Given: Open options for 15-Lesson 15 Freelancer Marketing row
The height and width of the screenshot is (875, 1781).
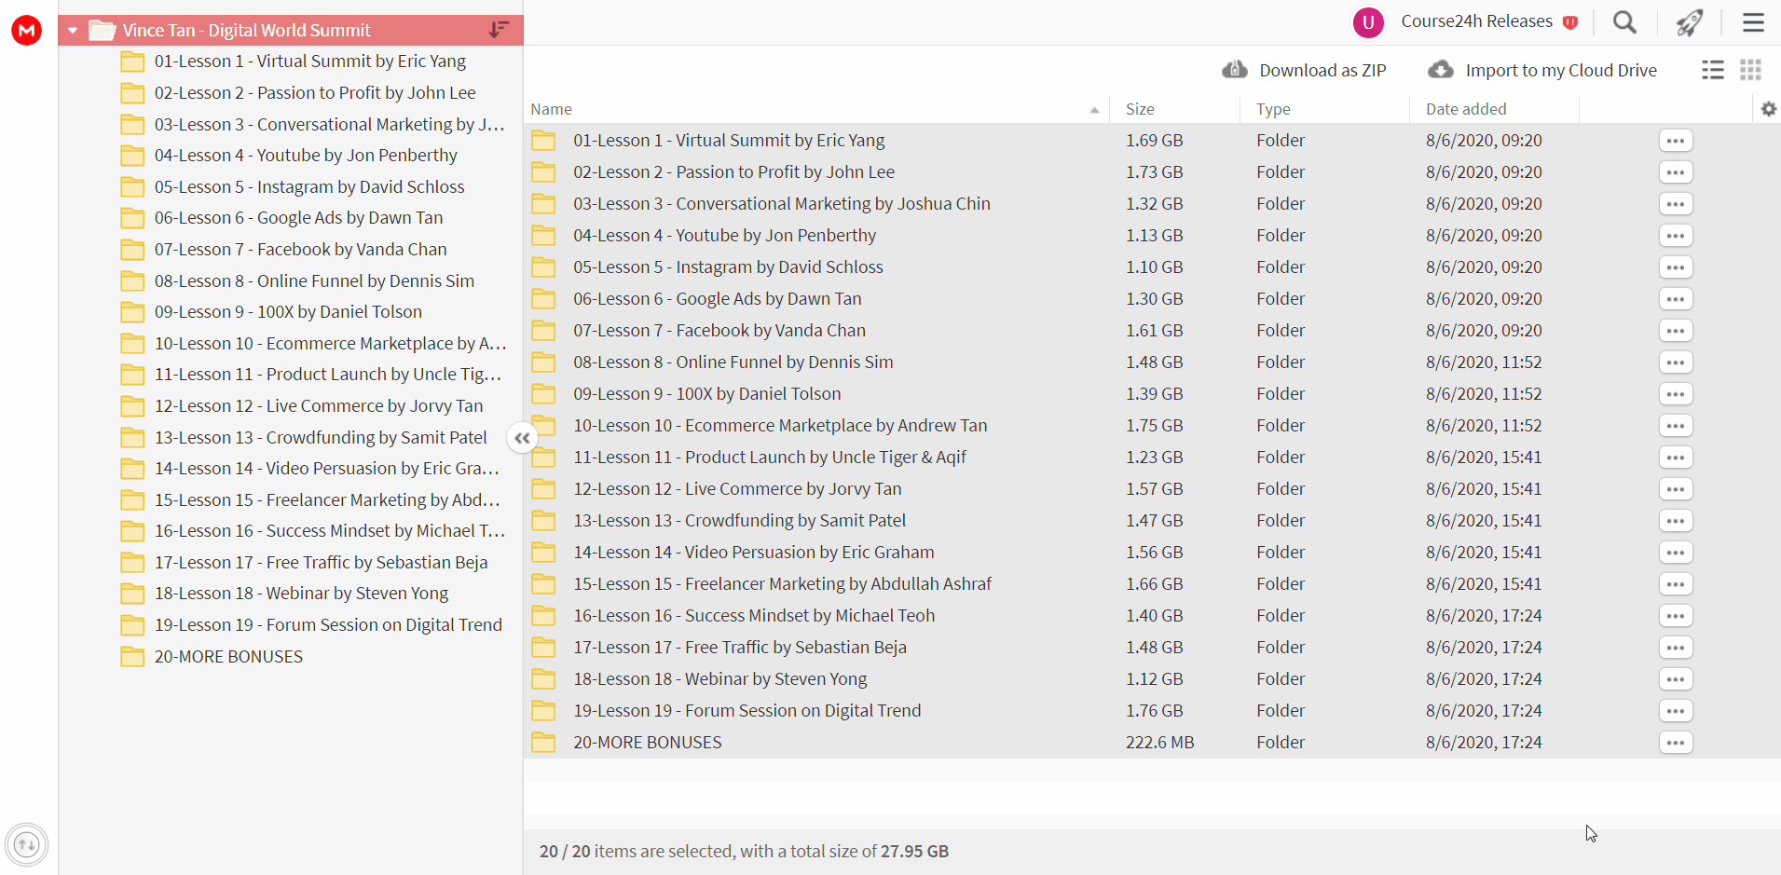Looking at the screenshot, I should (1676, 584).
